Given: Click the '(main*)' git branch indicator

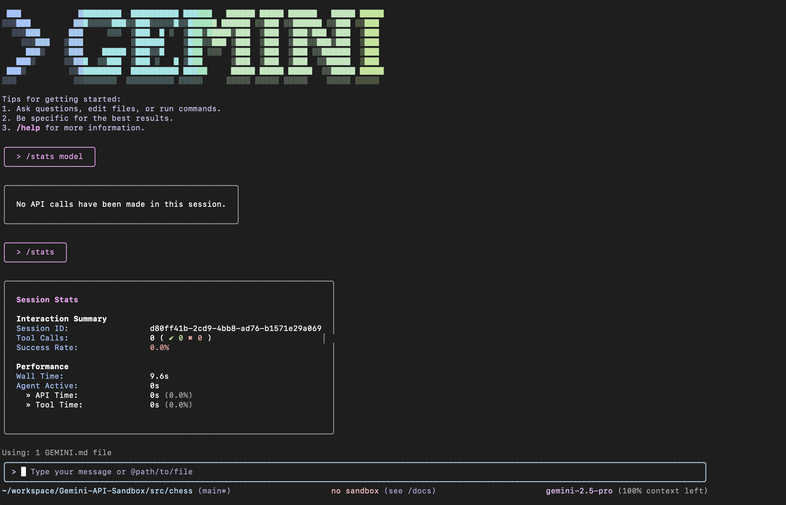Looking at the screenshot, I should [x=214, y=491].
